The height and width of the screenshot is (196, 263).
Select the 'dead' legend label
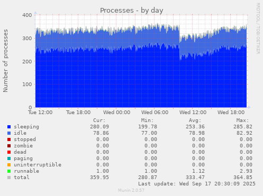click(20, 152)
